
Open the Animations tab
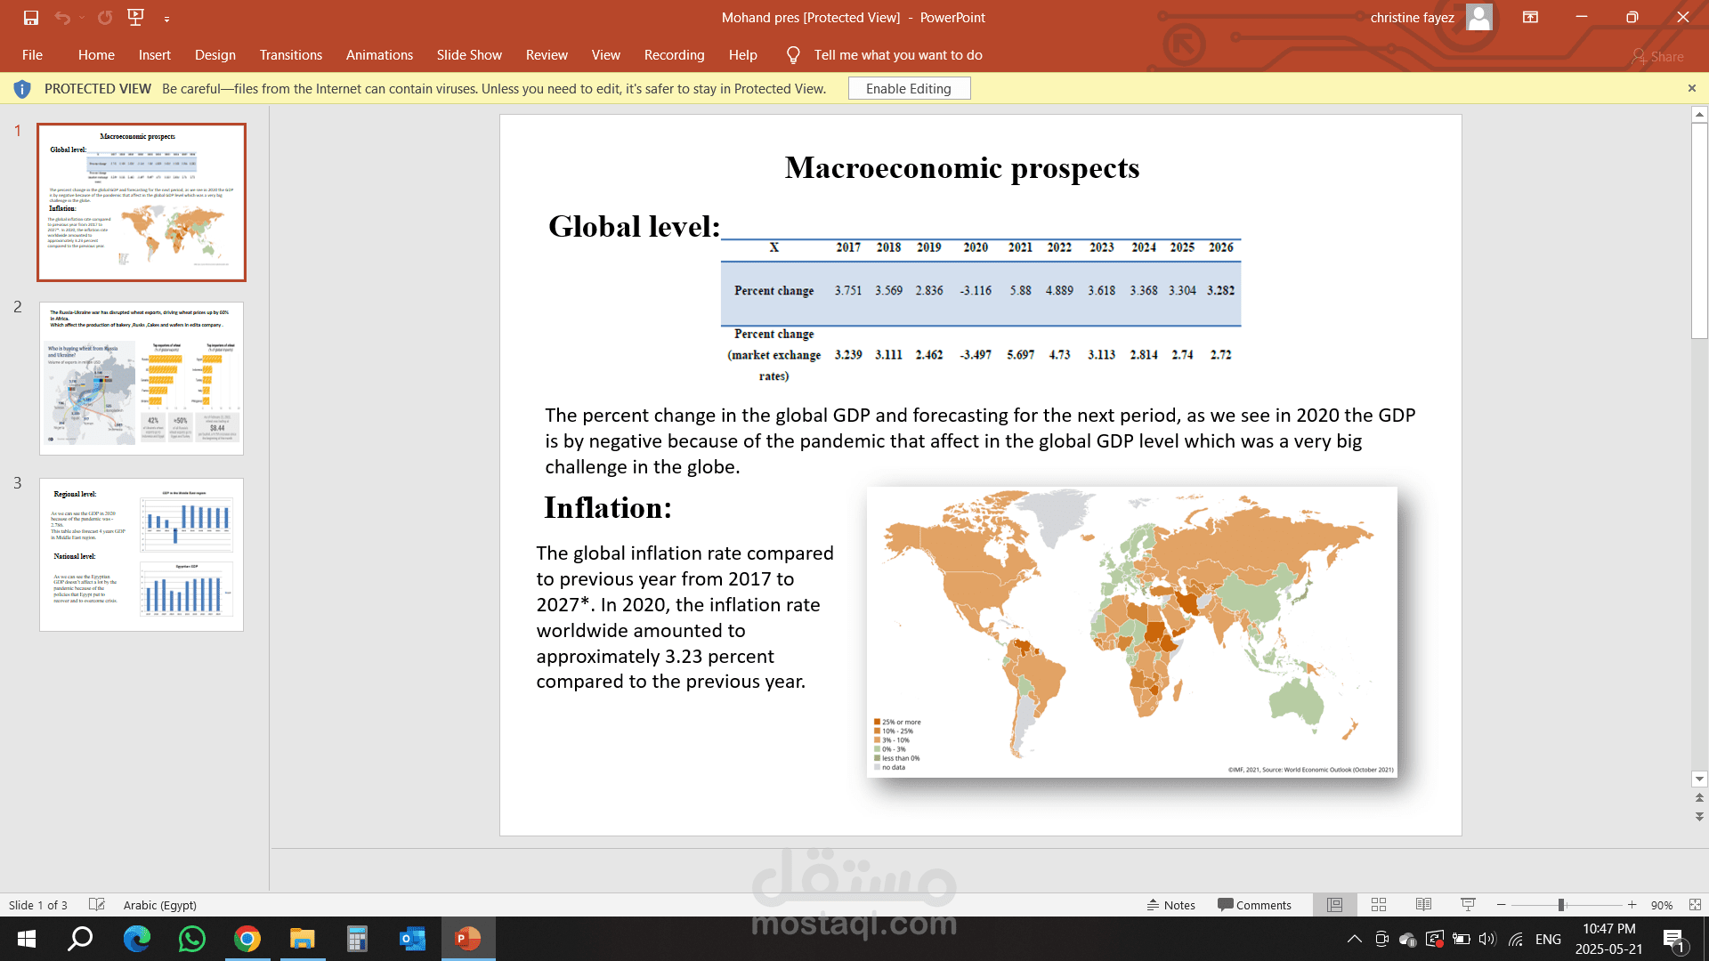[379, 55]
